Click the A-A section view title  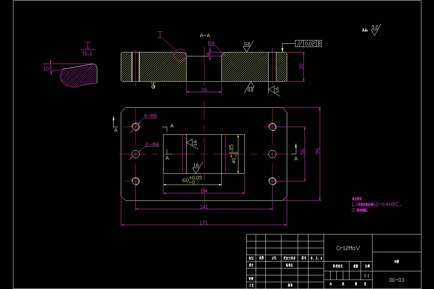[x=205, y=35]
